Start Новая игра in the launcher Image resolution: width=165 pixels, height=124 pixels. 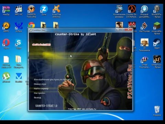tap(40, 84)
